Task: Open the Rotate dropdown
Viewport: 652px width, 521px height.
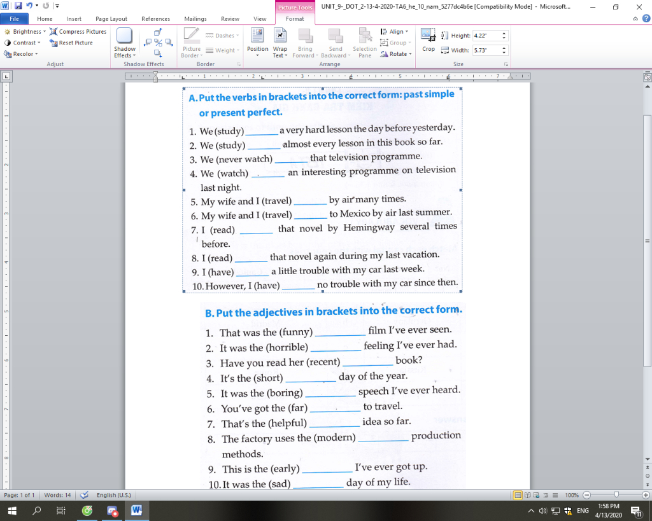Action: [396, 54]
